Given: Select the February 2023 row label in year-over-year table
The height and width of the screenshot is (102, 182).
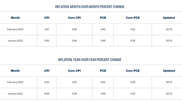Looking at the screenshot, I should pos(15,82).
